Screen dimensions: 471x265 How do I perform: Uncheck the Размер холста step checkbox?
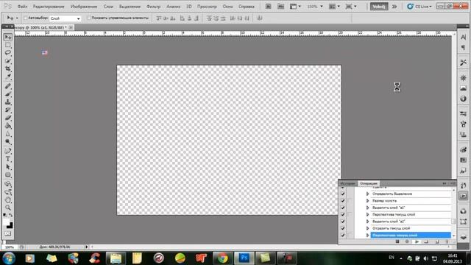(x=343, y=201)
